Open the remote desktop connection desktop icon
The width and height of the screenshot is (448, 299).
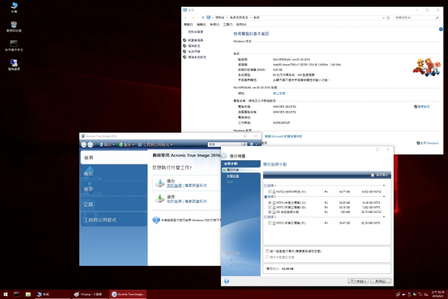pyautogui.click(x=14, y=65)
